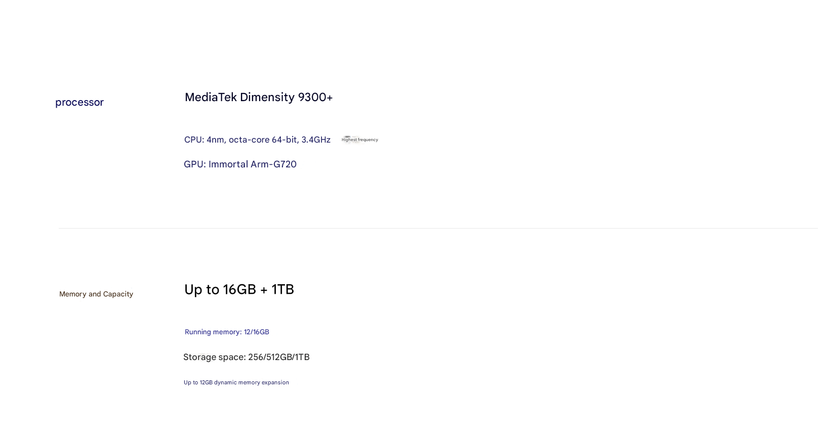The image size is (822, 442).
Task: Select the MediaTek Dimensity 9300+ heading
Action: (x=259, y=97)
